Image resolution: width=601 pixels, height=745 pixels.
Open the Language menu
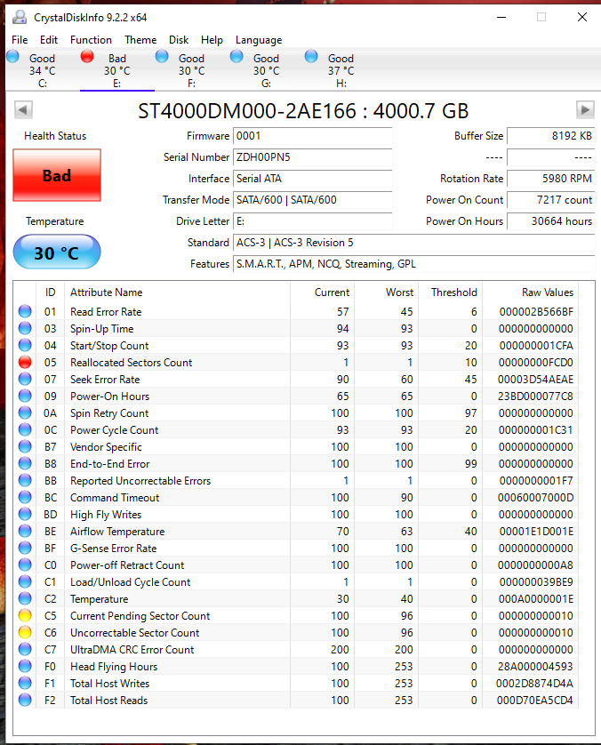coord(259,40)
